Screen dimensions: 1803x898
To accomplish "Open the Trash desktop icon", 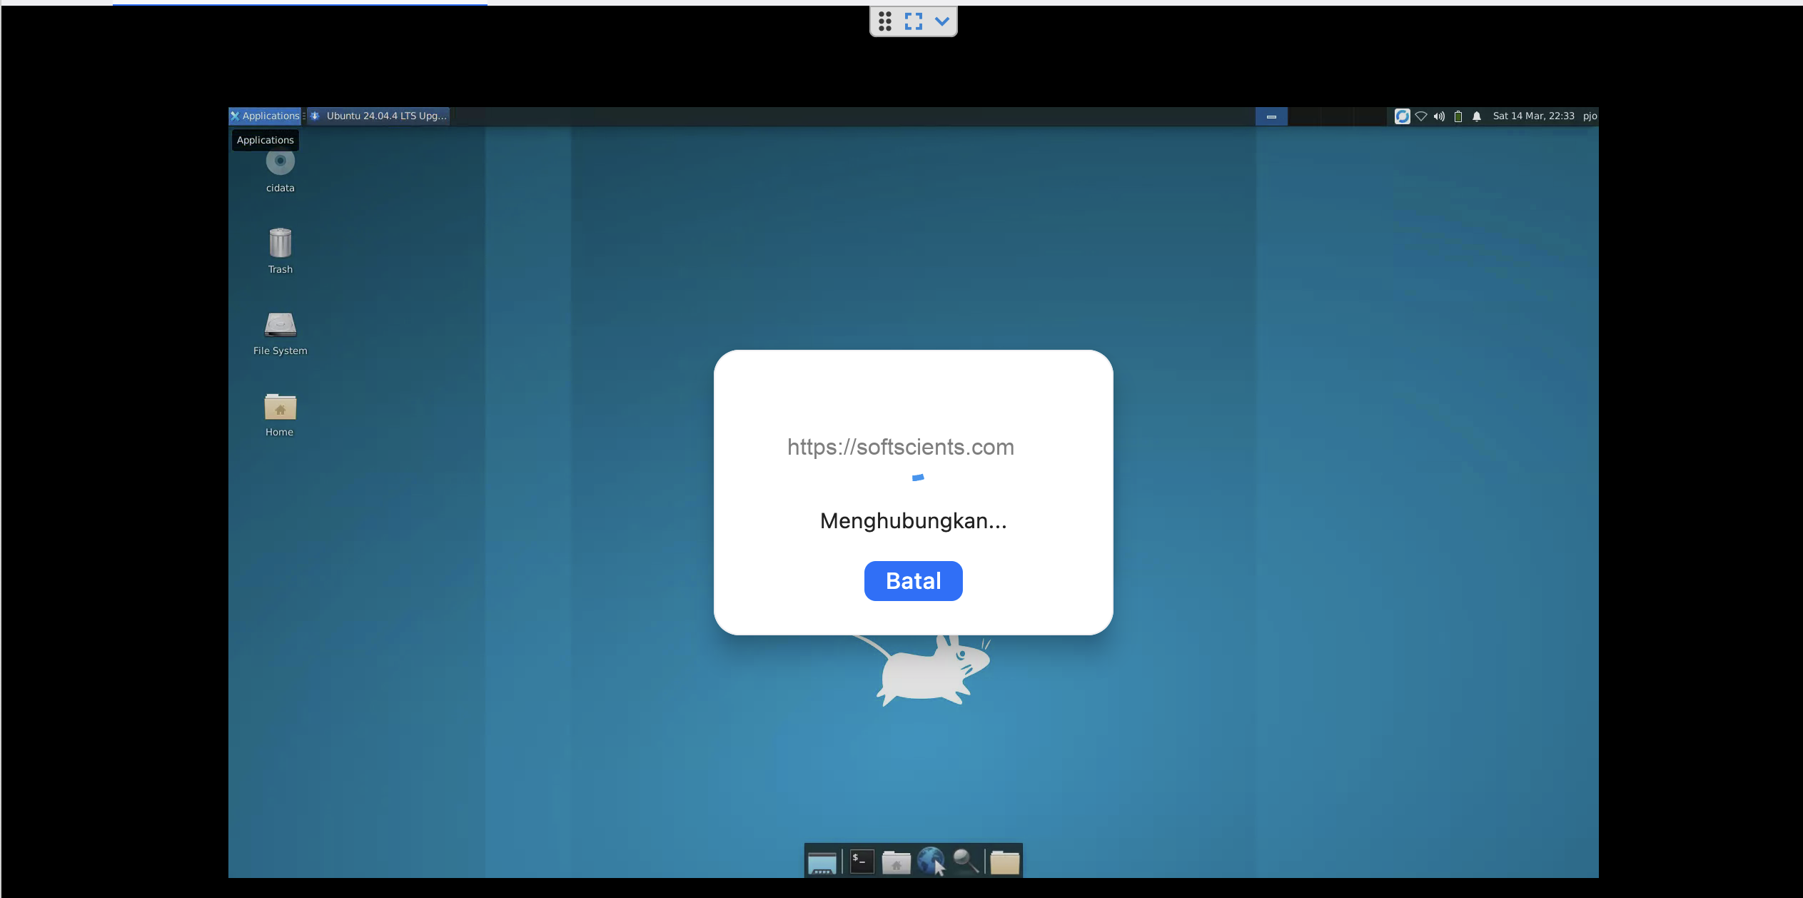I will click(280, 244).
